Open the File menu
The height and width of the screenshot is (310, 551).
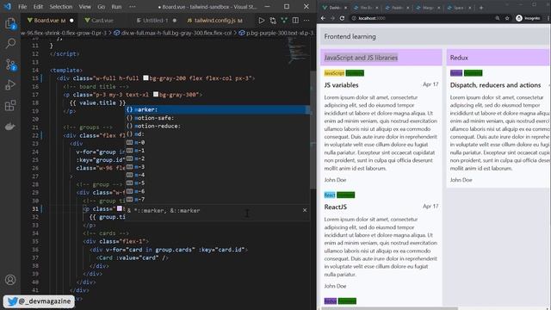(22, 7)
